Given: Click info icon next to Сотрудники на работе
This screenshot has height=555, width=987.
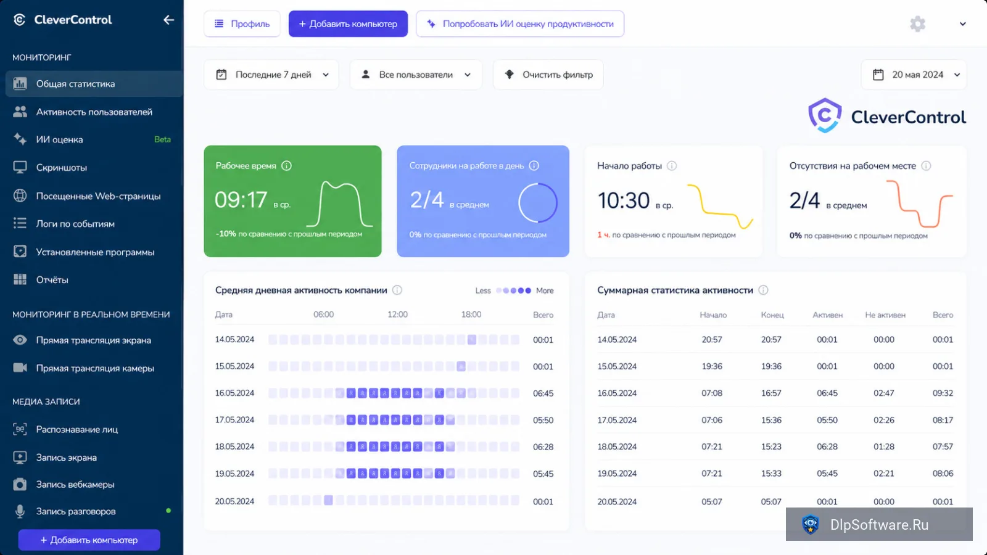Looking at the screenshot, I should pos(534,165).
